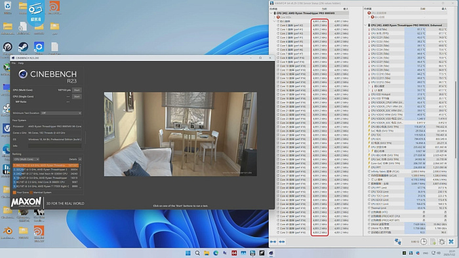Start the CPU (Single Core) test
Screen dimensions: 459x258
click(x=77, y=96)
